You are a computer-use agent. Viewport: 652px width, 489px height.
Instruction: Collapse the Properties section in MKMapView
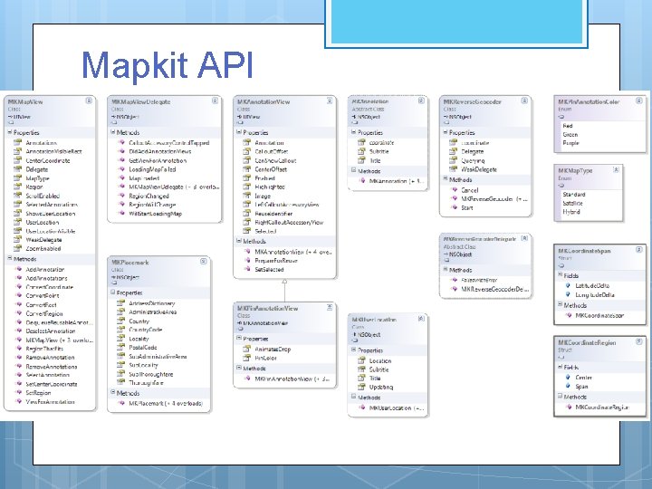(10, 132)
